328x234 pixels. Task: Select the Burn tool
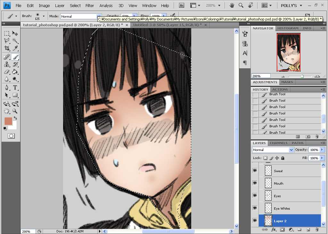(x=15, y=79)
